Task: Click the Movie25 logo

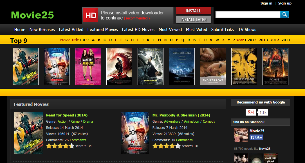Action: click(x=32, y=15)
